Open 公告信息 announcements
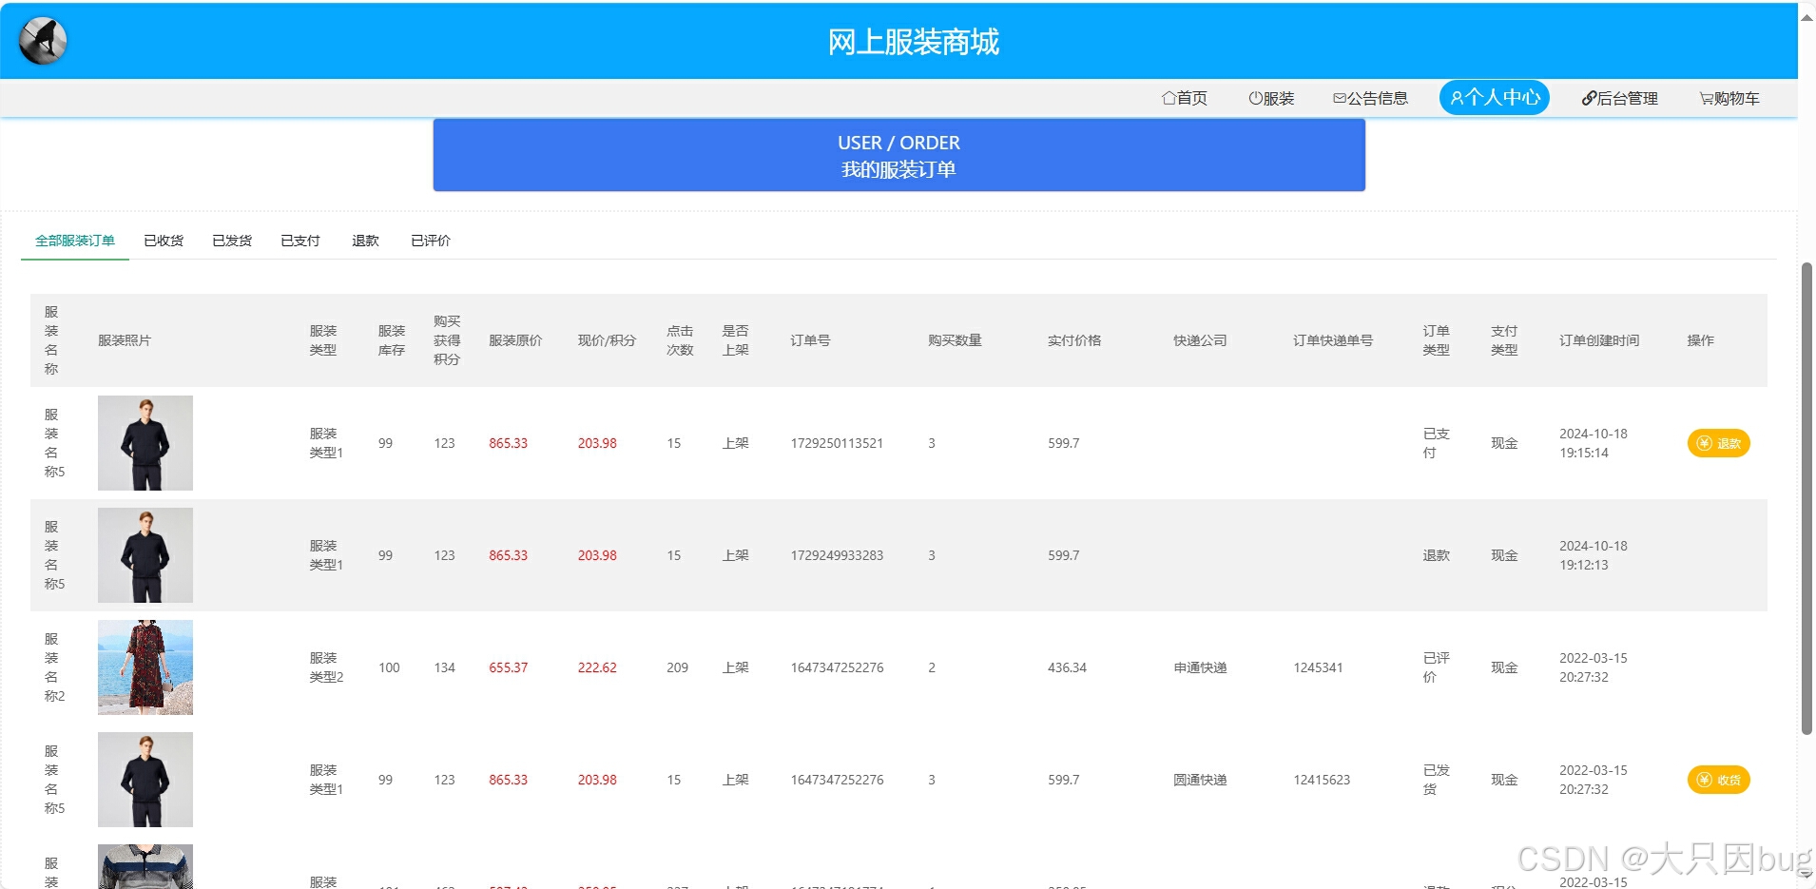The width and height of the screenshot is (1816, 889). click(x=1370, y=98)
